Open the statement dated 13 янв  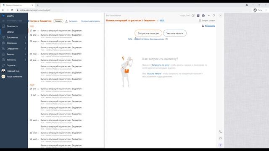(x=66, y=61)
